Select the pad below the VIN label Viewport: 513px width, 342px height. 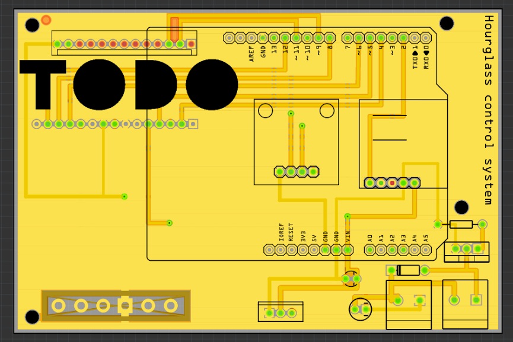[348, 250]
